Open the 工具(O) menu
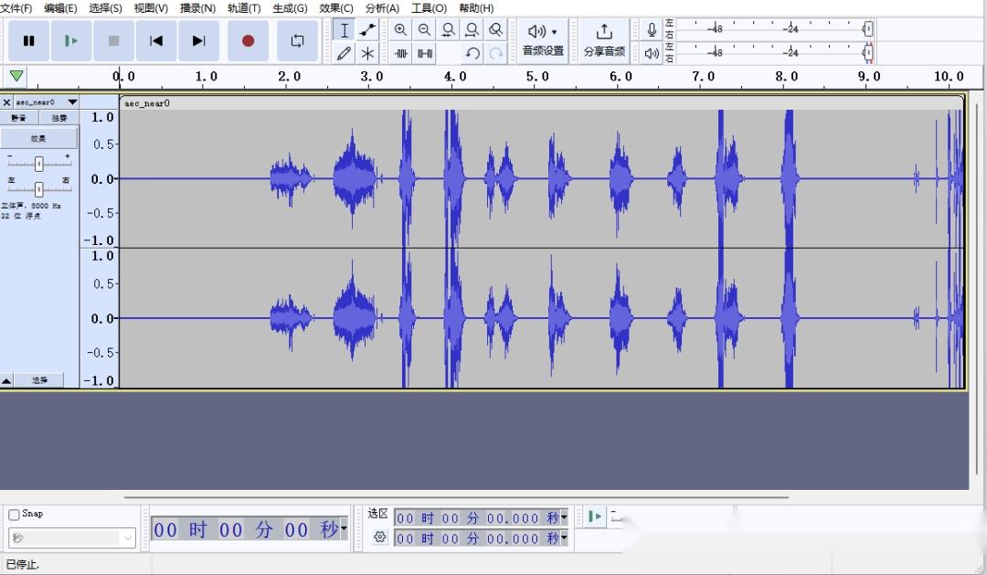The image size is (987, 575). click(x=429, y=8)
